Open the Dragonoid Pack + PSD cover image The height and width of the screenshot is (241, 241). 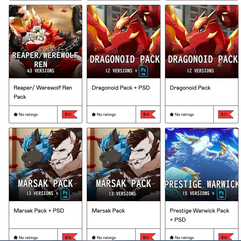pos(123,42)
